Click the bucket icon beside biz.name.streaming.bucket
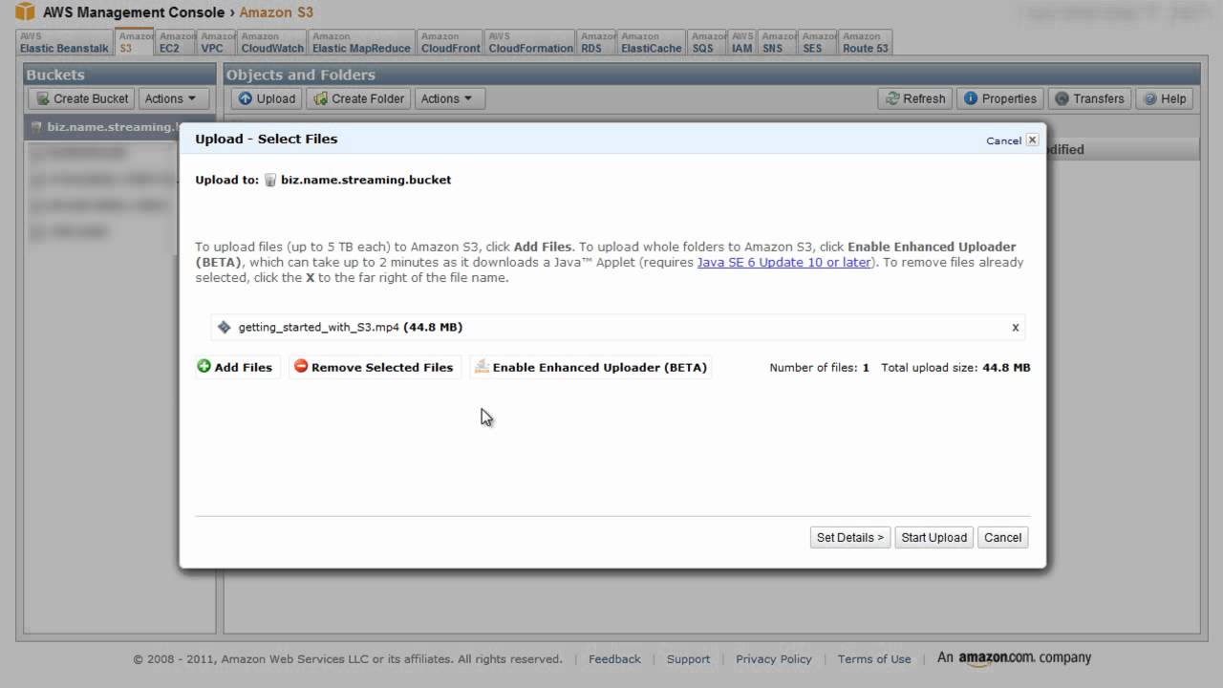The height and width of the screenshot is (688, 1223). click(270, 180)
